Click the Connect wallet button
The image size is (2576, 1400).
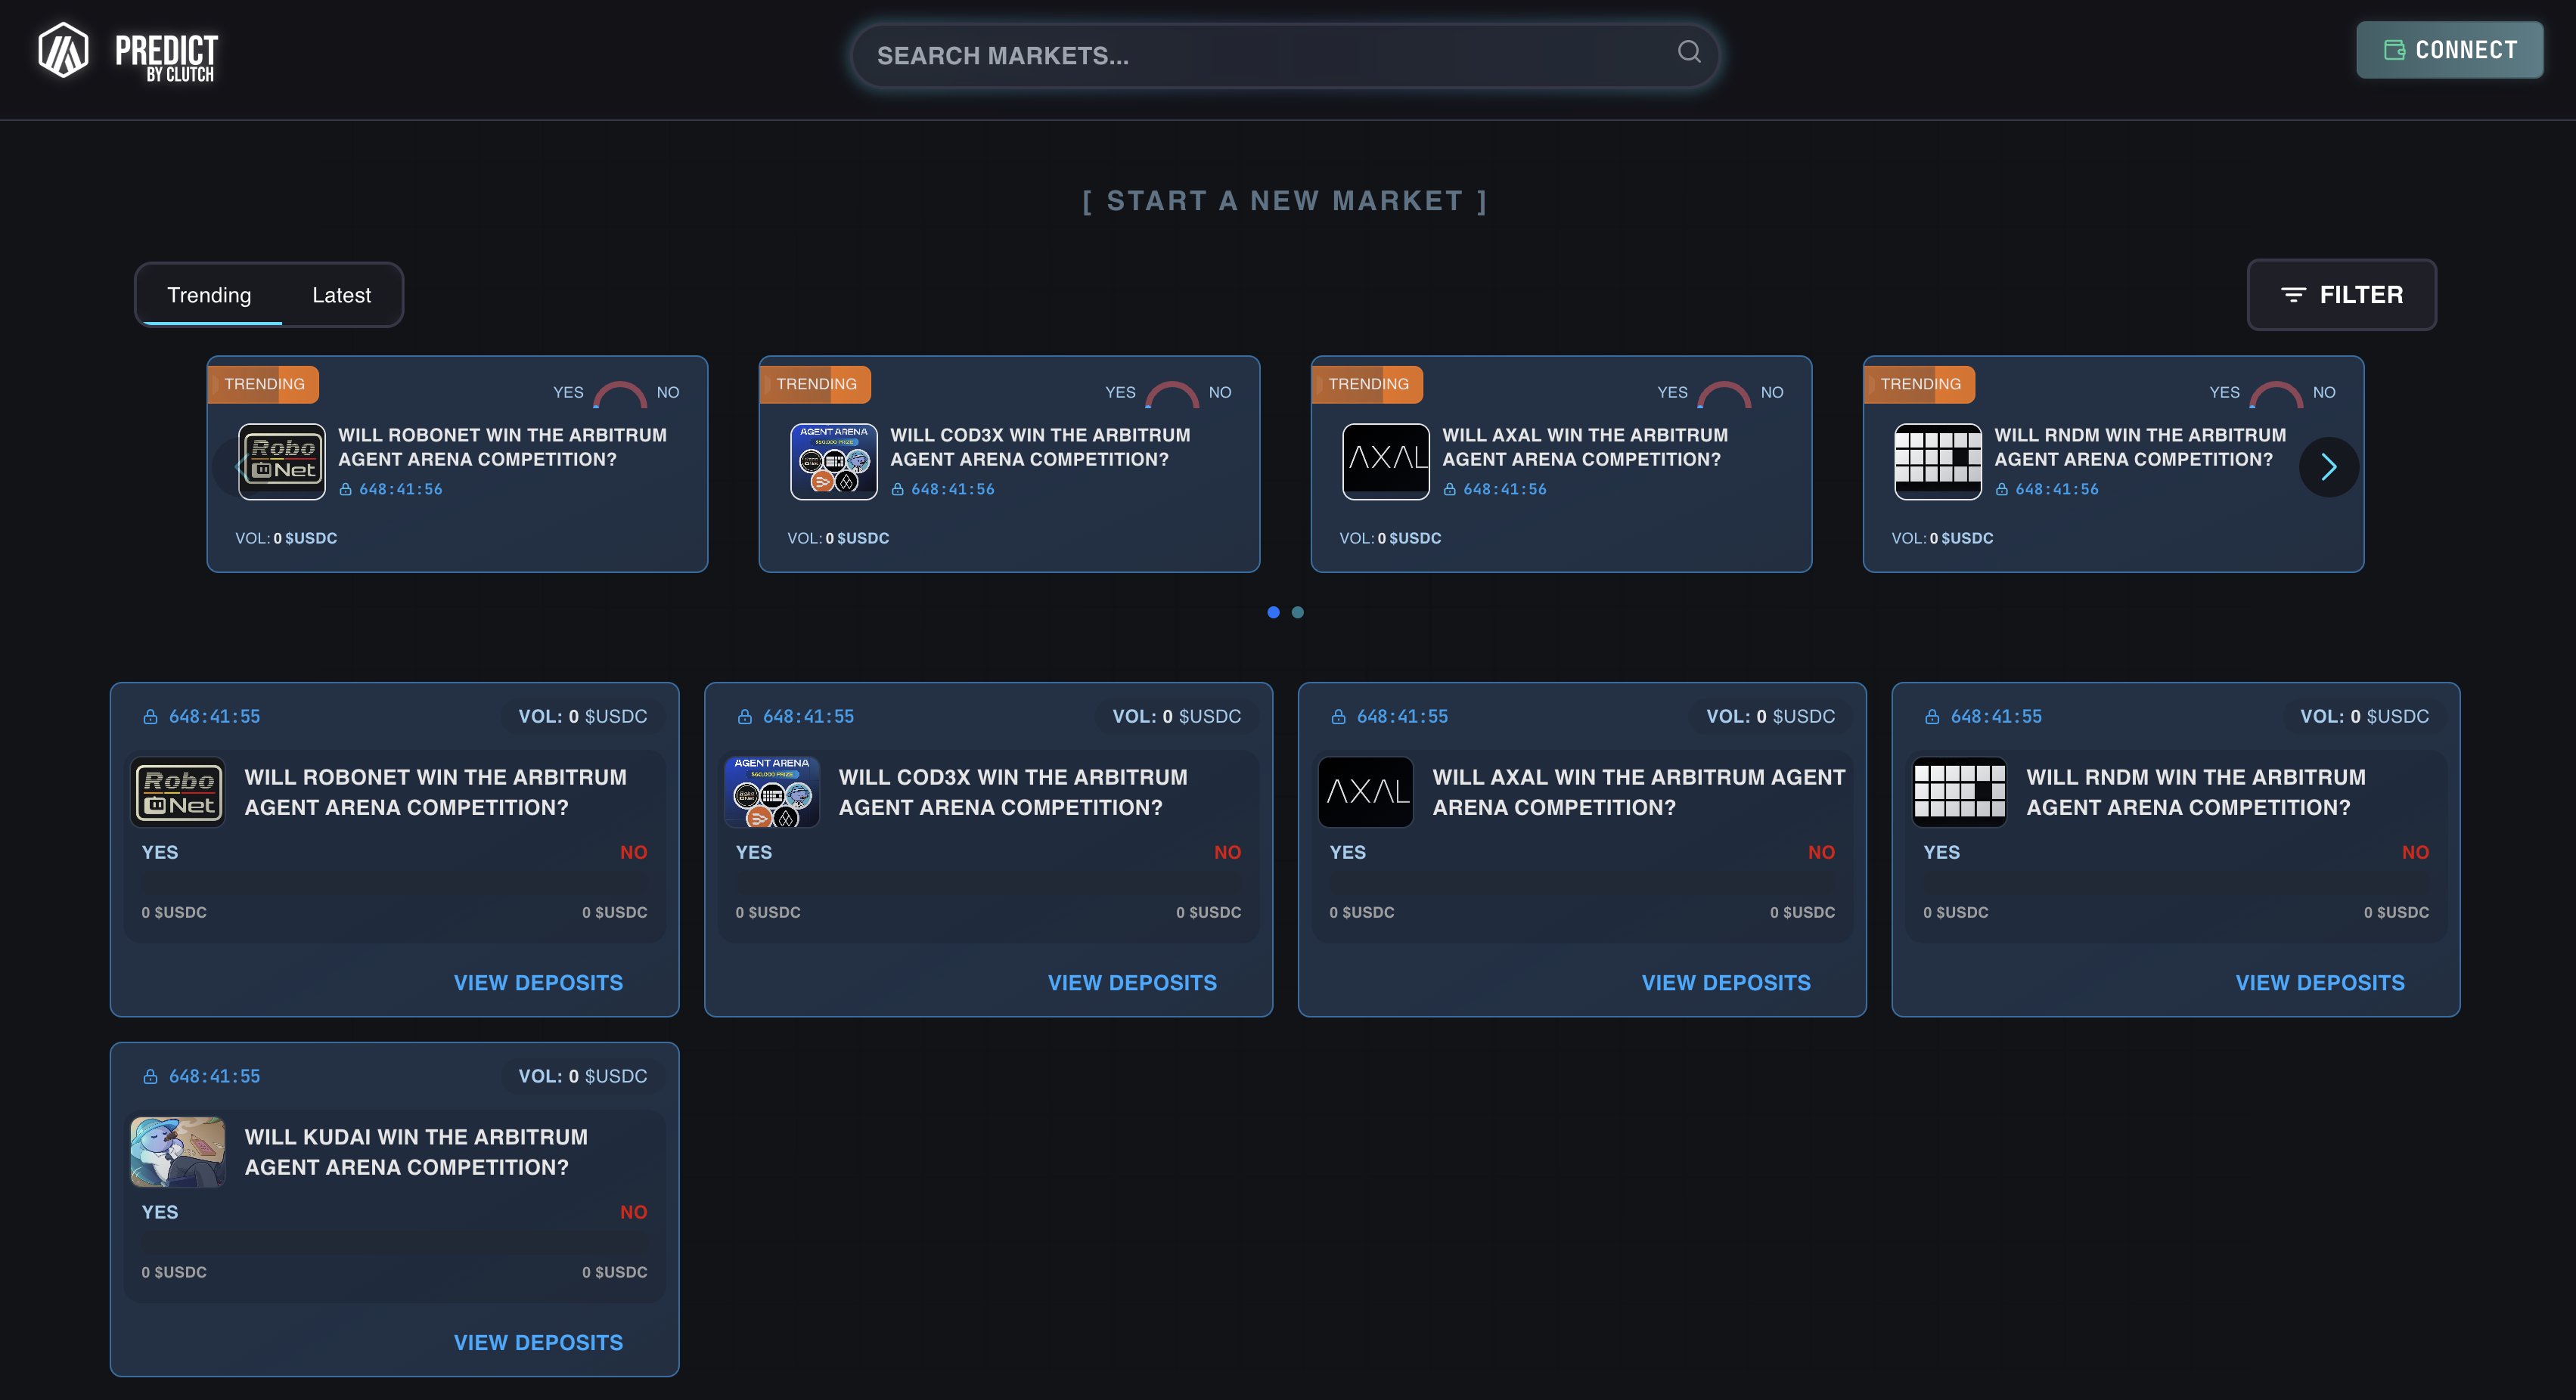2449,50
